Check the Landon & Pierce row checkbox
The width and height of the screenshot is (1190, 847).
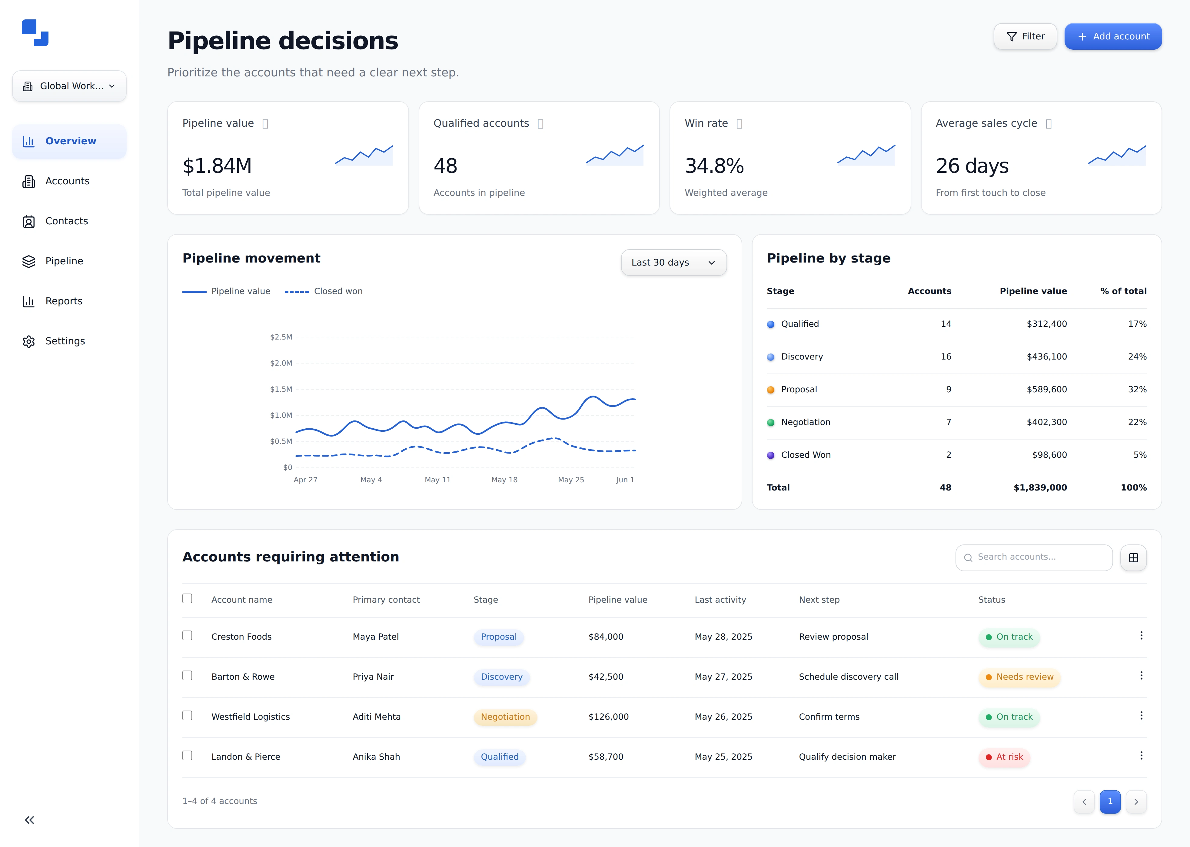[187, 755]
